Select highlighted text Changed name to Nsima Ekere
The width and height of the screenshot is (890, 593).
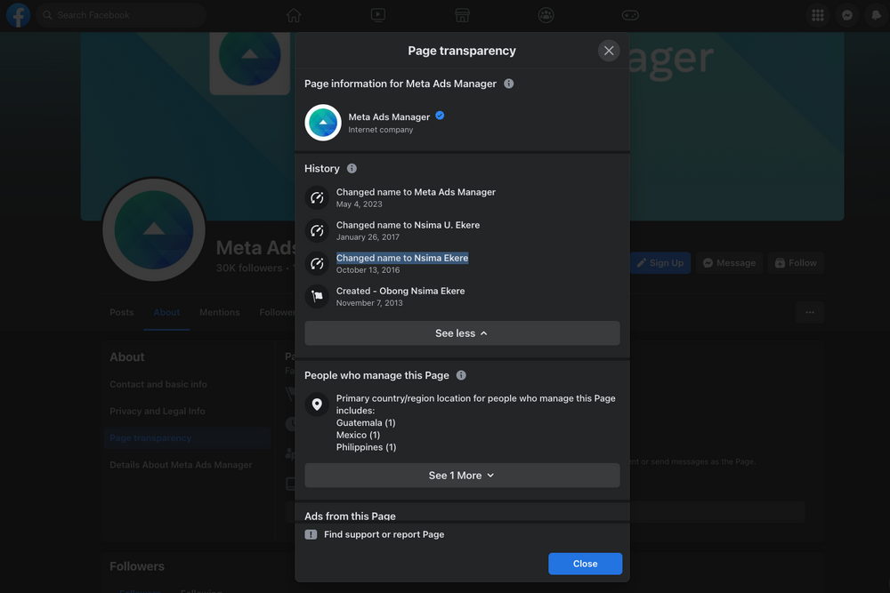tap(402, 258)
